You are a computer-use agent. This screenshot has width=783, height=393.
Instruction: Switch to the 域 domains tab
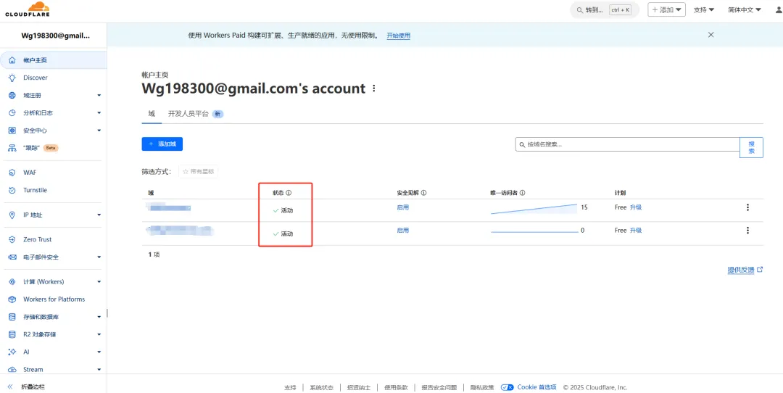pos(152,113)
